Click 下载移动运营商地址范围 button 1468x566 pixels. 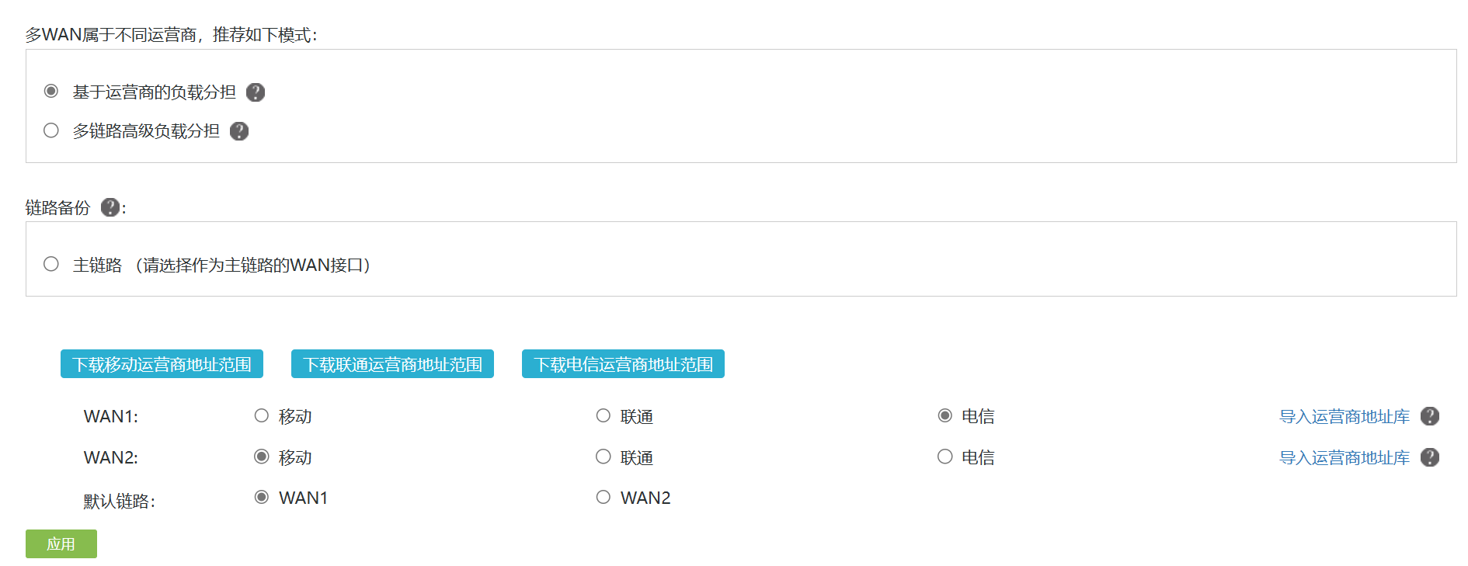(162, 364)
